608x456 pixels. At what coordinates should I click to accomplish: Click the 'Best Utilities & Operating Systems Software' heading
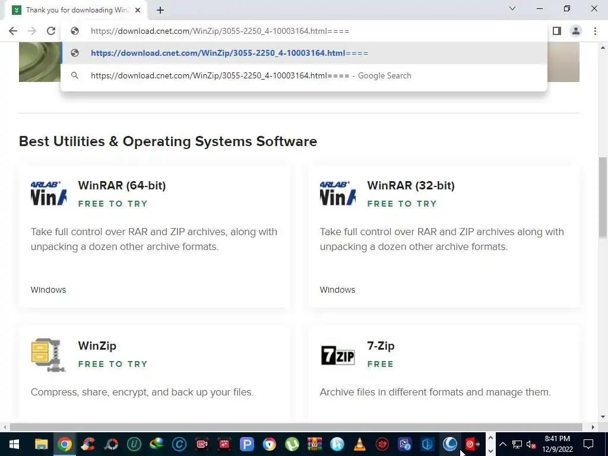tap(168, 141)
